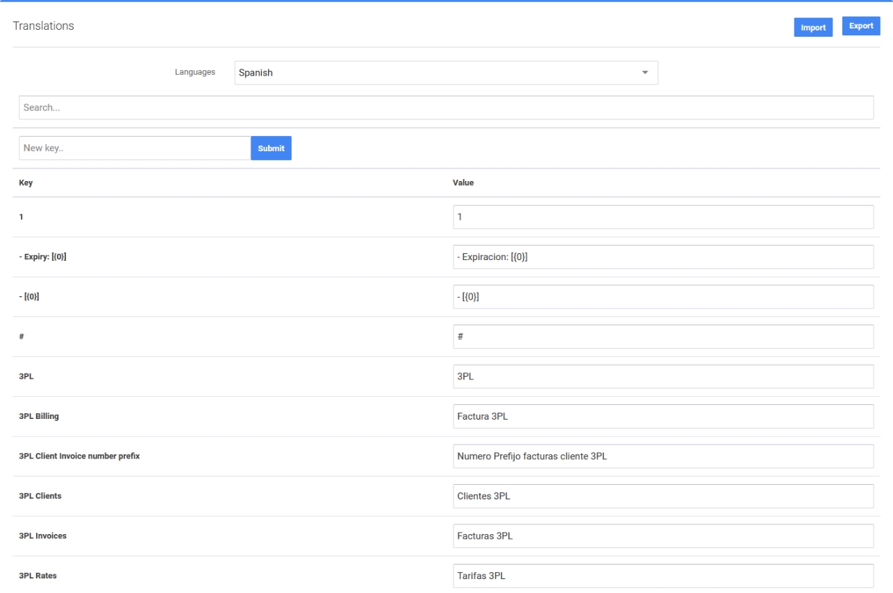Click the Key column header
Screen dimensions: 893x593
pos(26,183)
